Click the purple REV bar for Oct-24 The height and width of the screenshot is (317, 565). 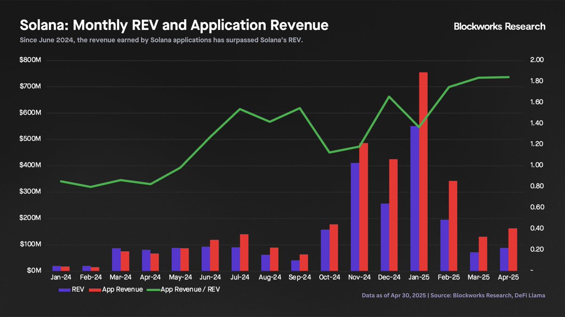325,250
